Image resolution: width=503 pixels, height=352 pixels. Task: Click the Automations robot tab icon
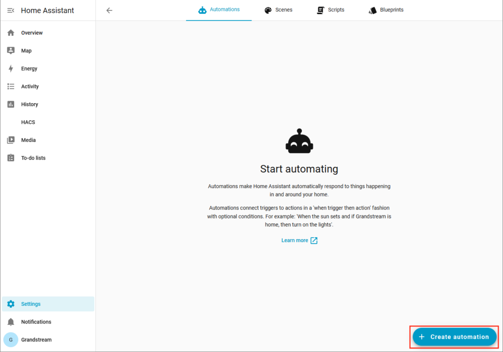202,10
